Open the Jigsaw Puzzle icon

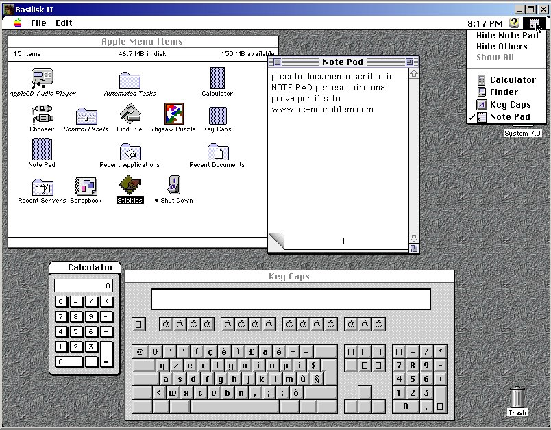tap(173, 114)
